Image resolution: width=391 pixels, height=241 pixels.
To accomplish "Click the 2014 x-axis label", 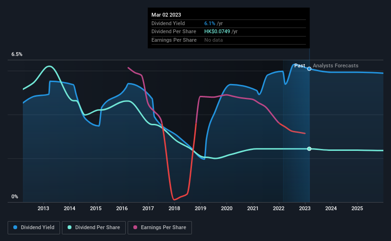I will click(x=70, y=208).
